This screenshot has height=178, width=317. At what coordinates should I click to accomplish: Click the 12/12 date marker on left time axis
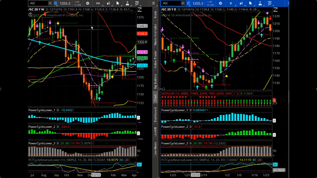pos(96,175)
